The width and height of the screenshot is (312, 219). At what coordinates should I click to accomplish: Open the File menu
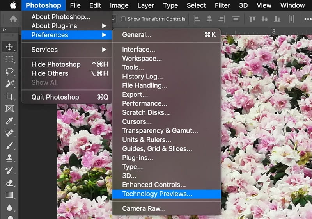(x=75, y=5)
